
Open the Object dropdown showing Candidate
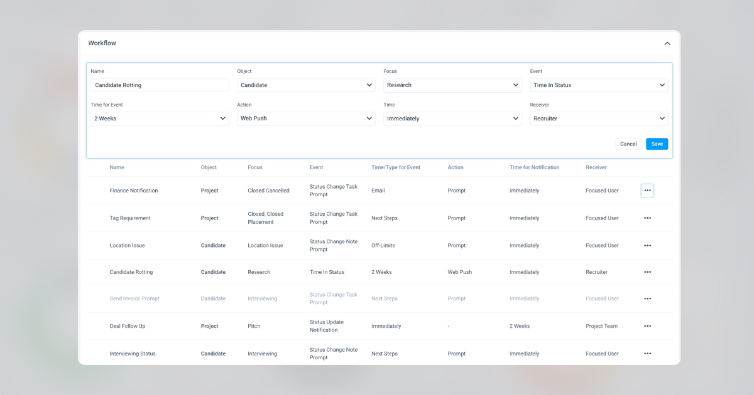(306, 85)
